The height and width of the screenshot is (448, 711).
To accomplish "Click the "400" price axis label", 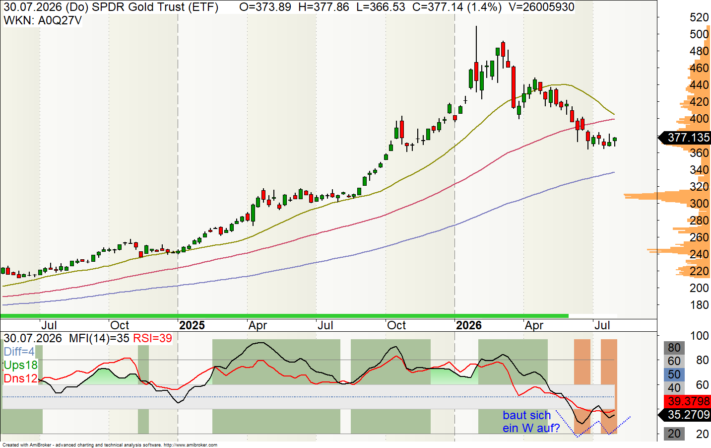I will pos(699,119).
